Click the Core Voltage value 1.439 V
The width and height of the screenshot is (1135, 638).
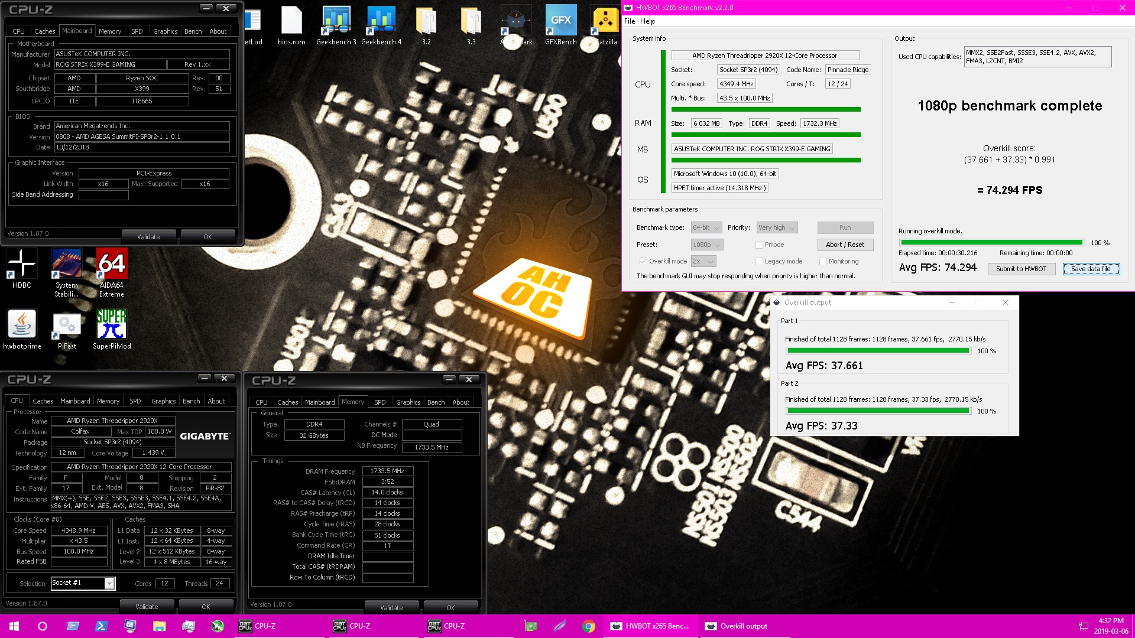153,453
